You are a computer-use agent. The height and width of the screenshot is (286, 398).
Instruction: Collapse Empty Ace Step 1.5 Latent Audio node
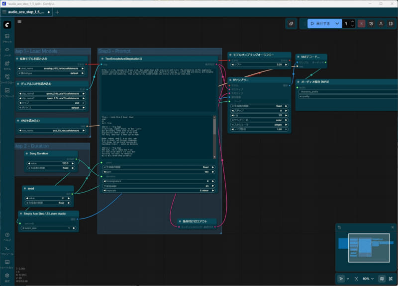pos(21,214)
